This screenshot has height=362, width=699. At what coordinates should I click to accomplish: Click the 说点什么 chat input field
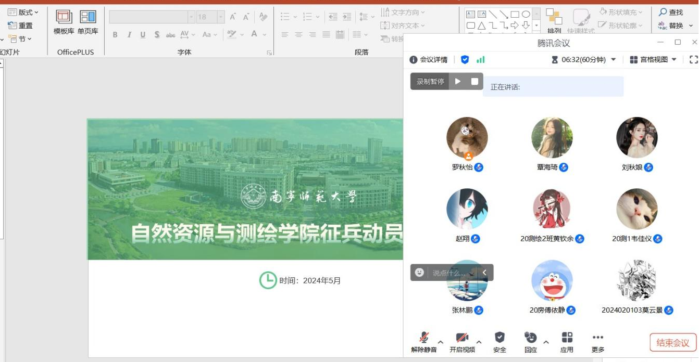(x=449, y=273)
